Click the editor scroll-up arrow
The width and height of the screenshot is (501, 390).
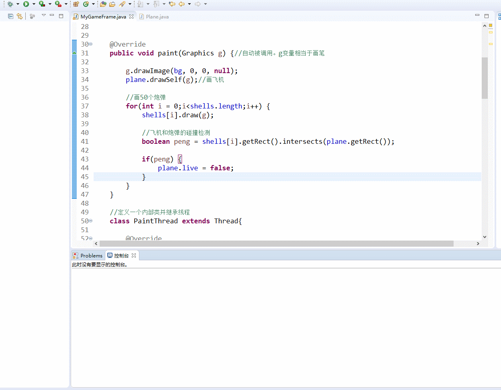click(x=485, y=26)
